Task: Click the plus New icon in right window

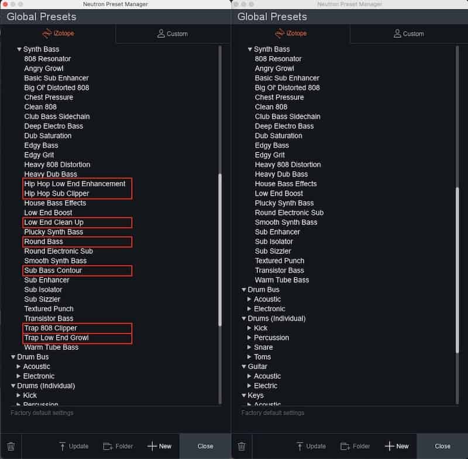Action: [389, 446]
